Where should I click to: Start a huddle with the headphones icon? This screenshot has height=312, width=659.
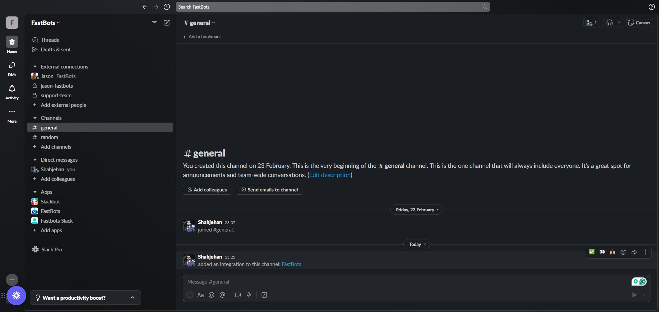(x=610, y=23)
